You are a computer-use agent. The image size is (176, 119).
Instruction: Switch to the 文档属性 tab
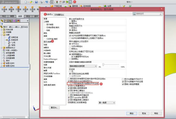click(x=59, y=14)
